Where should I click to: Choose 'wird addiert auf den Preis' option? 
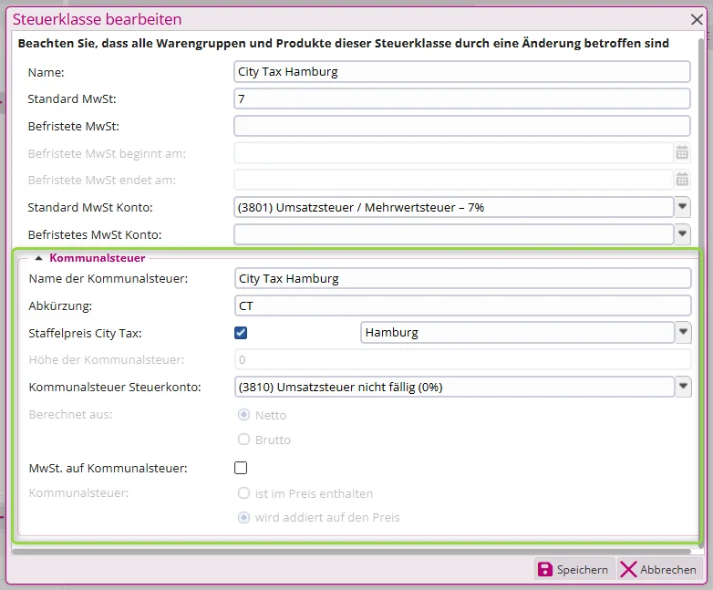click(x=243, y=518)
